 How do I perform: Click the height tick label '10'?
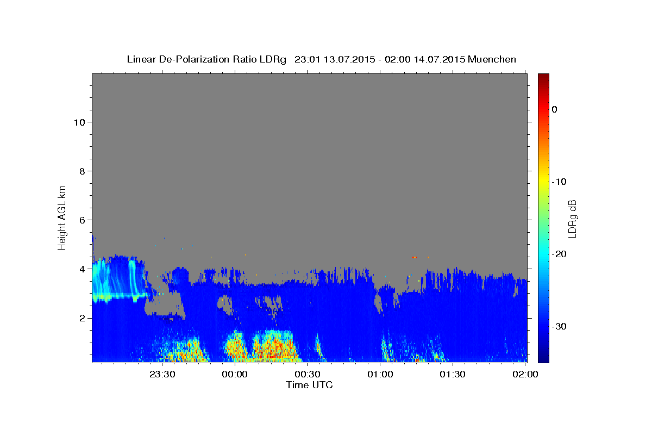(79, 122)
